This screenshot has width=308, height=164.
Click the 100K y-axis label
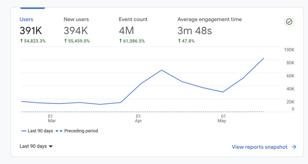click(289, 50)
